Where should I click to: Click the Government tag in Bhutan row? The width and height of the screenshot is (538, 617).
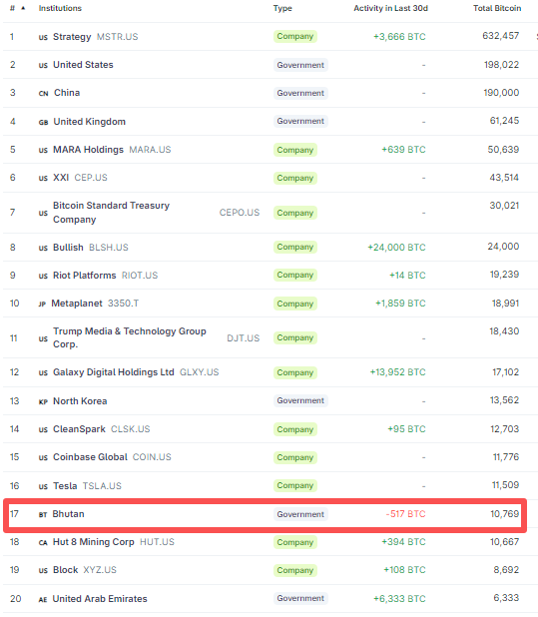click(300, 514)
